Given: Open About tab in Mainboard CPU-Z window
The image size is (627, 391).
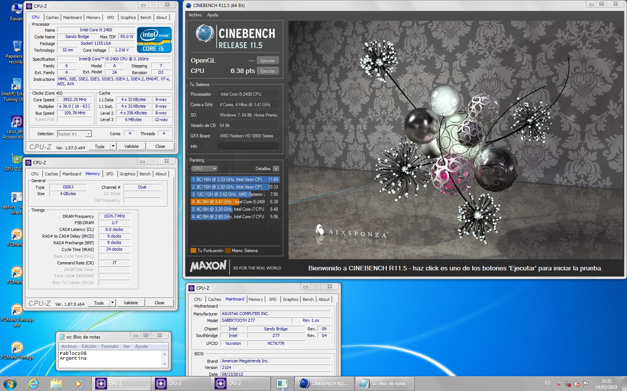Looking at the screenshot, I should click(324, 299).
